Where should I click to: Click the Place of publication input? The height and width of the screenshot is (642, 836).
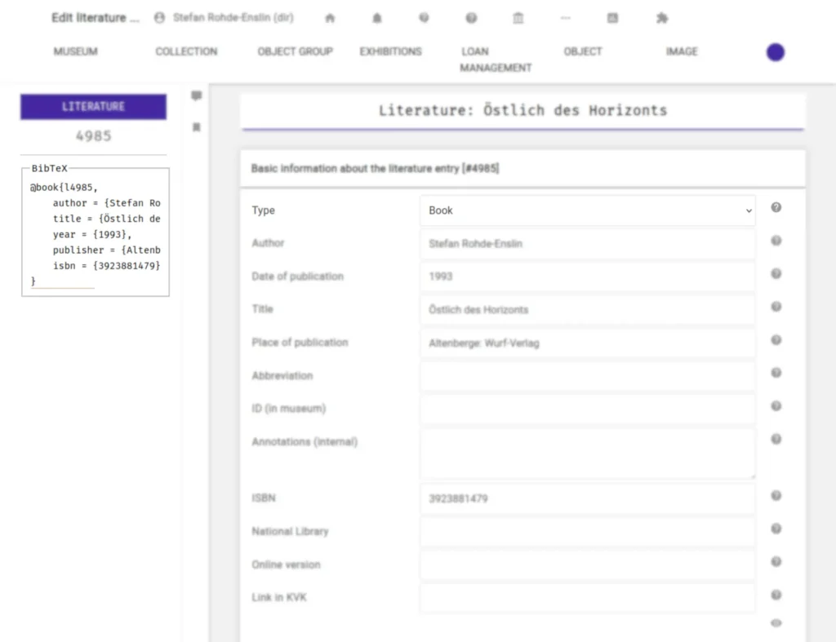tap(588, 343)
